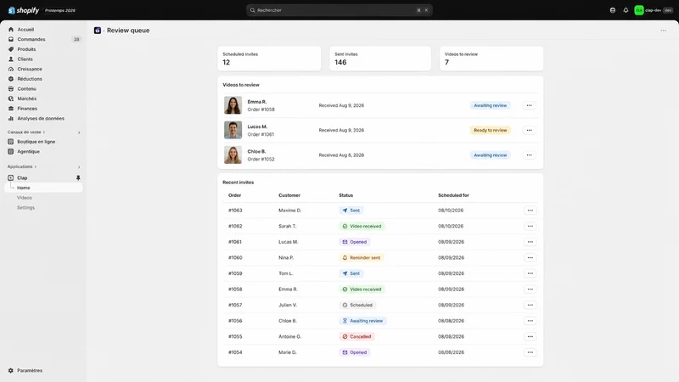679x382 pixels.
Task: Click the Réductions icon in sidebar
Action: 11,79
